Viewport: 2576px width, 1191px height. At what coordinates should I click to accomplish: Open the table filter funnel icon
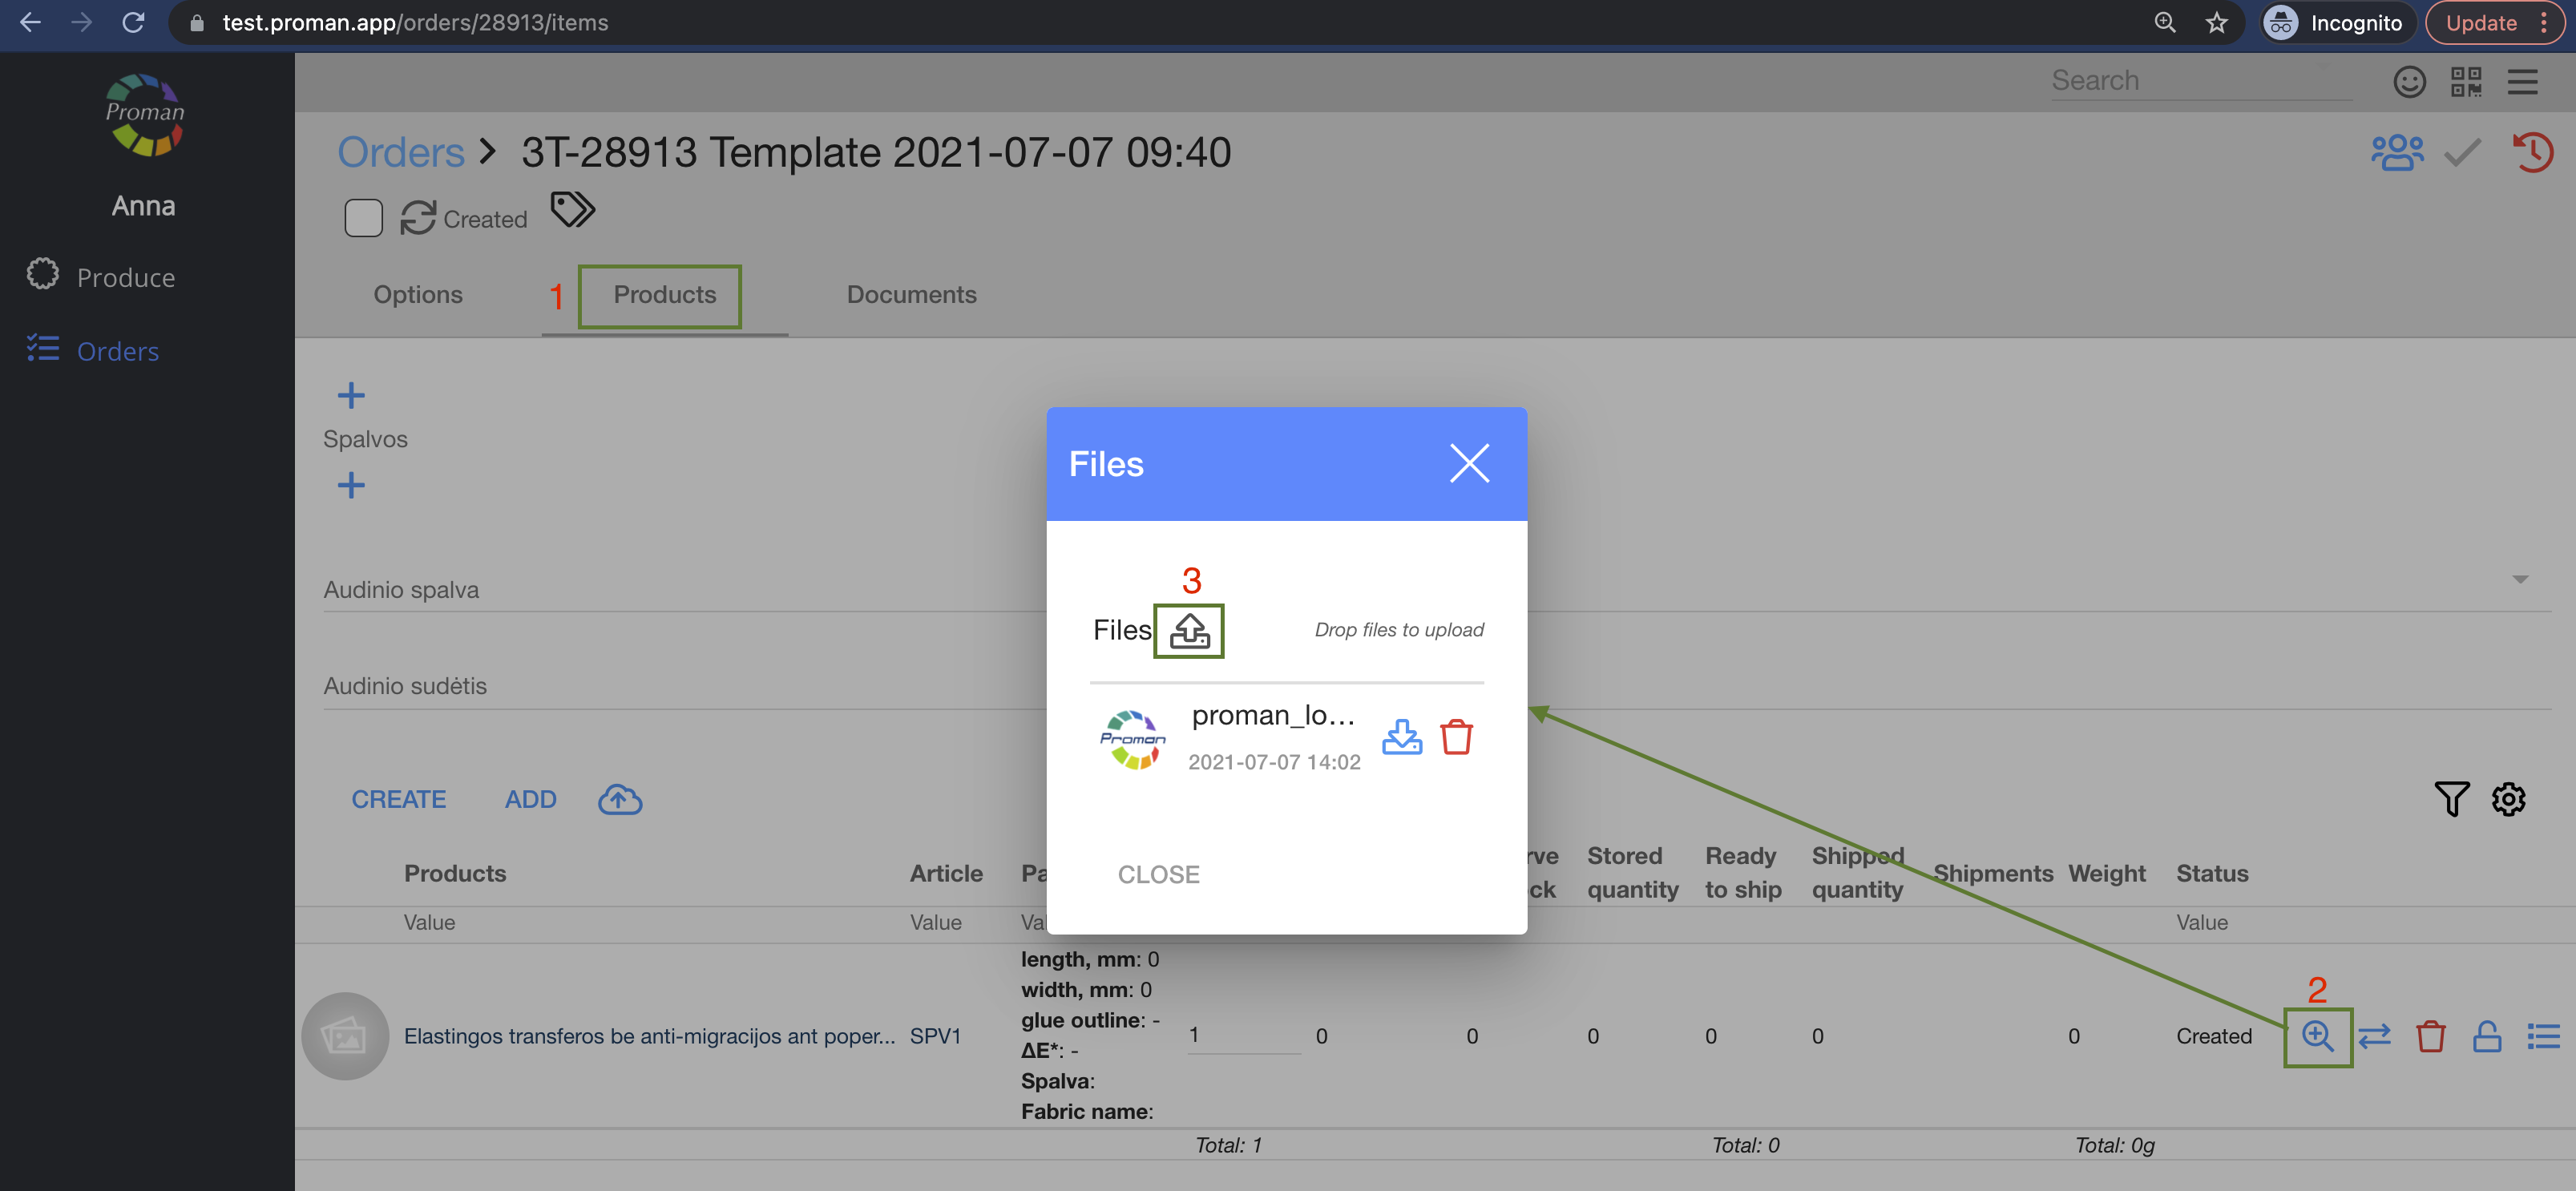pyautogui.click(x=2451, y=798)
